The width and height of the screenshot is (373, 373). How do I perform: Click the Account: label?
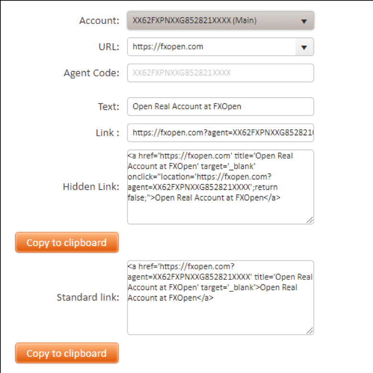[99, 21]
